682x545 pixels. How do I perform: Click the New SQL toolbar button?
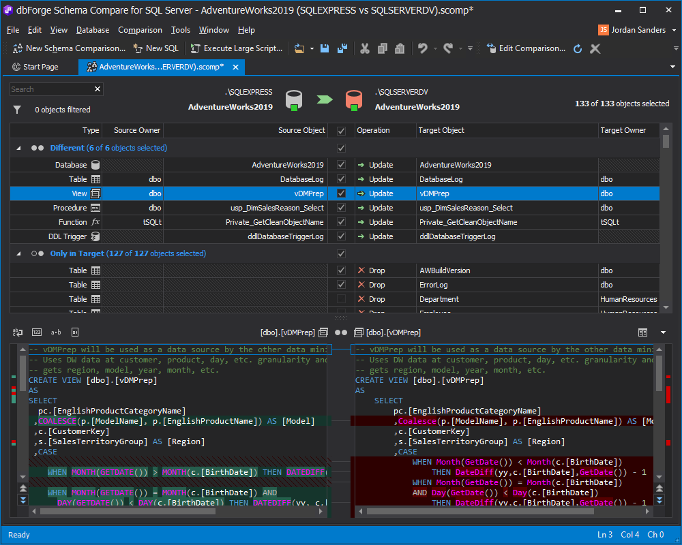(155, 48)
